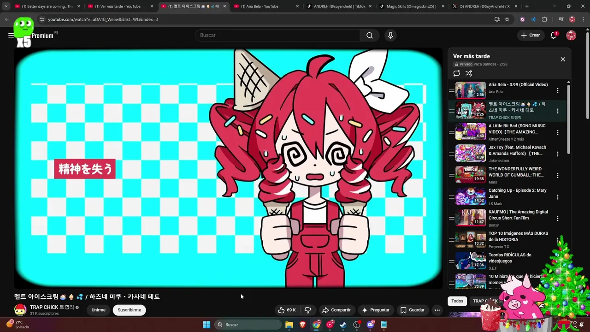Open the weather widget showing 21°C Soleado
The height and width of the screenshot is (332, 590).
(x=18, y=325)
